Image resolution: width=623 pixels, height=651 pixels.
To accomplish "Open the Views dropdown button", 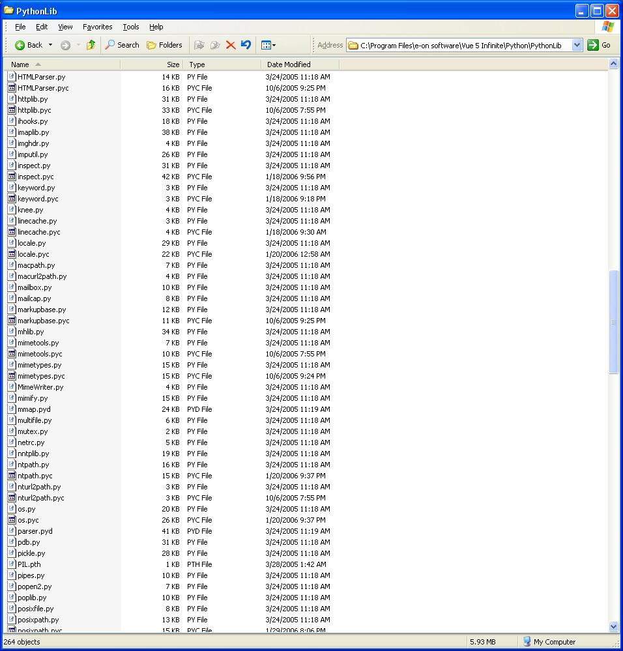I will 268,45.
